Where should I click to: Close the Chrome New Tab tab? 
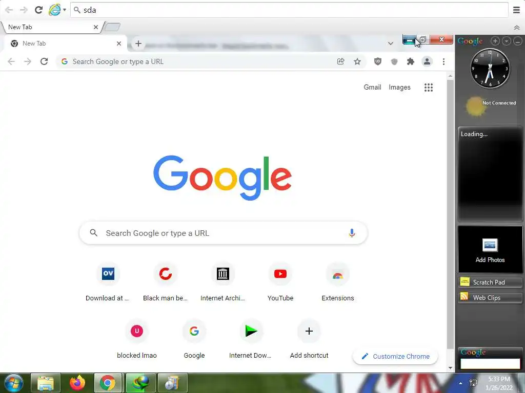coord(119,43)
